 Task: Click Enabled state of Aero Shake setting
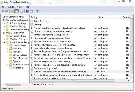101,72
